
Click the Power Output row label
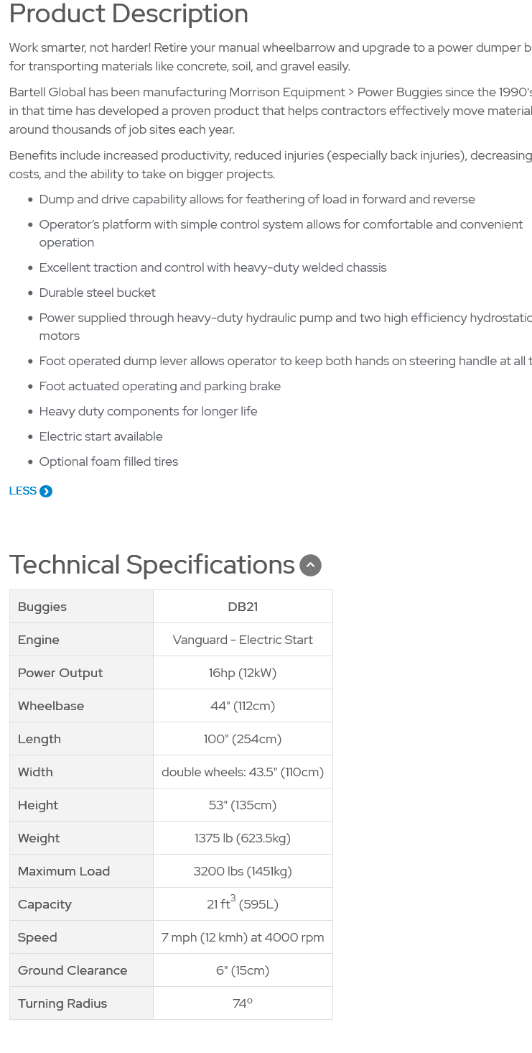click(60, 673)
